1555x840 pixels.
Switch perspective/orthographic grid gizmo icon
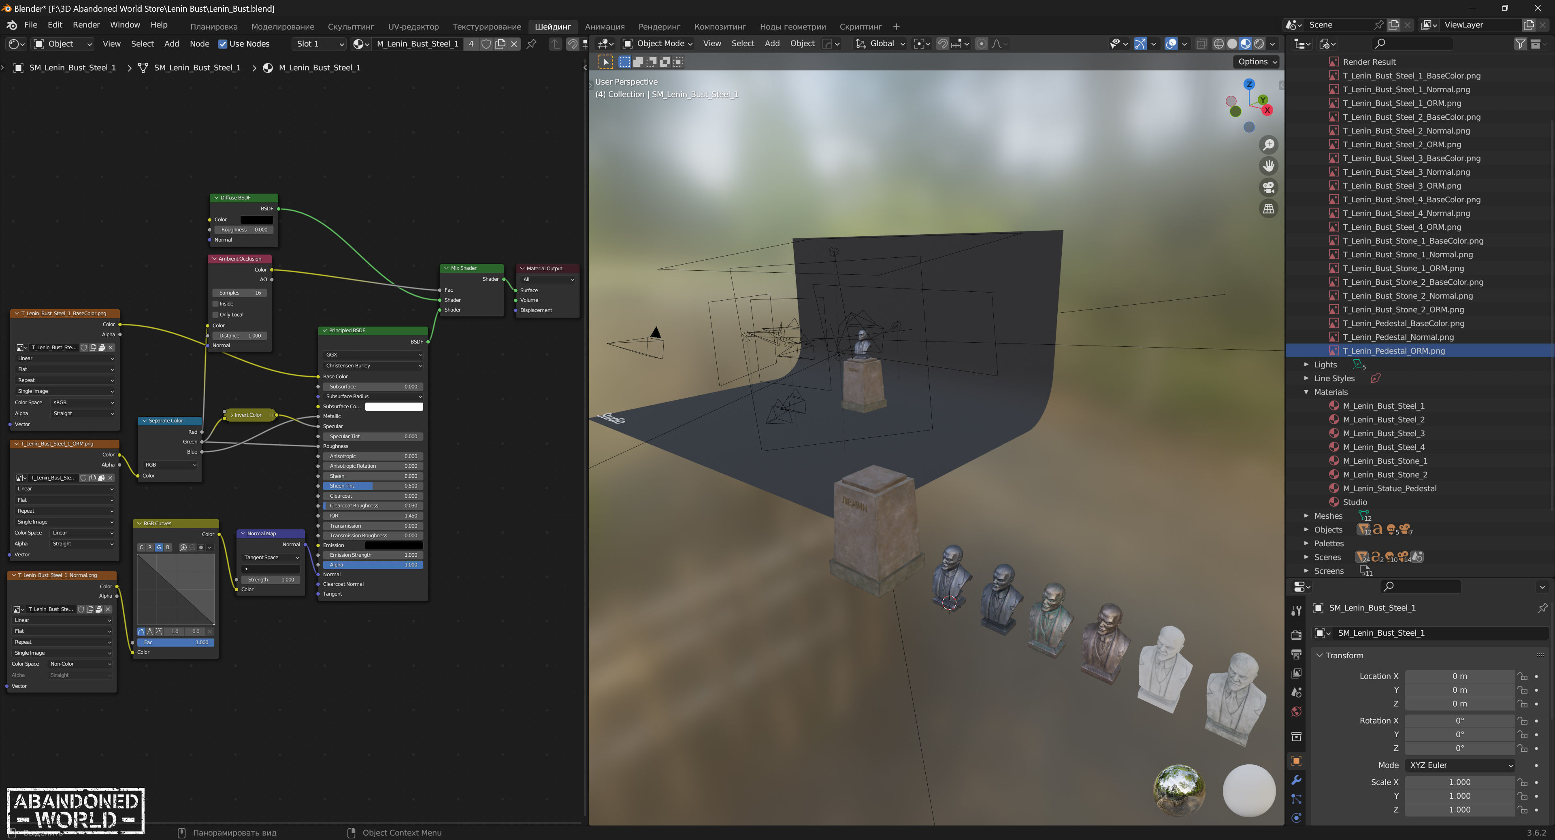coord(1268,209)
